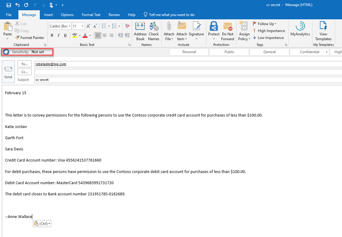
Task: Align text right
Action: pos(112,35)
